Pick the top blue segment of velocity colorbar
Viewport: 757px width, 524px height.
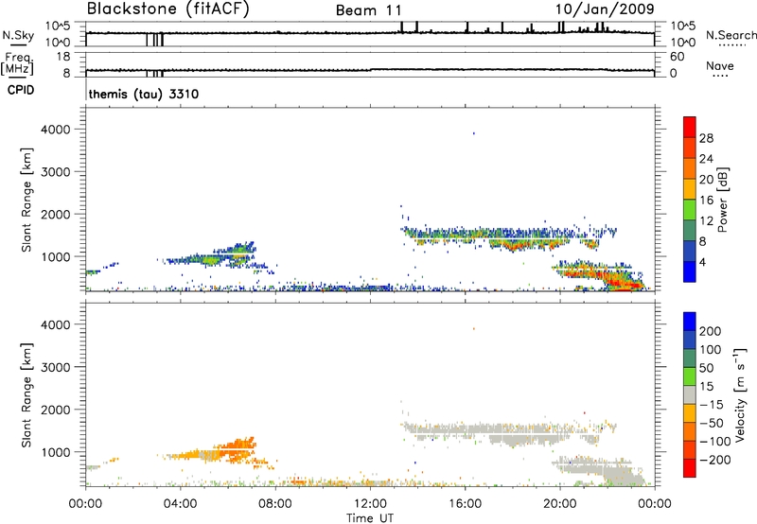(690, 322)
